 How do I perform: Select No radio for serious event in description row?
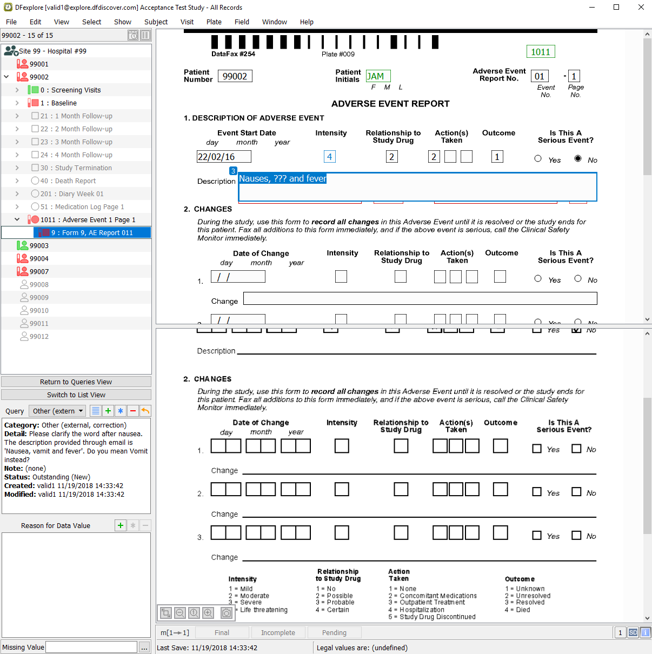[578, 158]
